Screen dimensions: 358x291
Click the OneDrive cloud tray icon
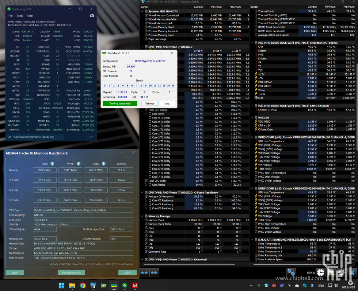click(297, 285)
